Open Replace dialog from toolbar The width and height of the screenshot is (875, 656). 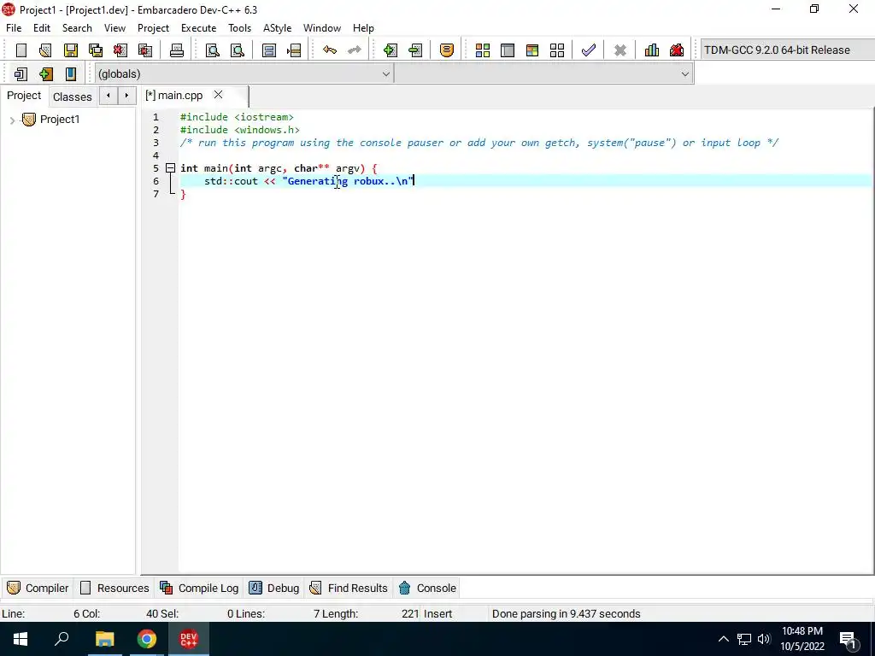click(238, 50)
